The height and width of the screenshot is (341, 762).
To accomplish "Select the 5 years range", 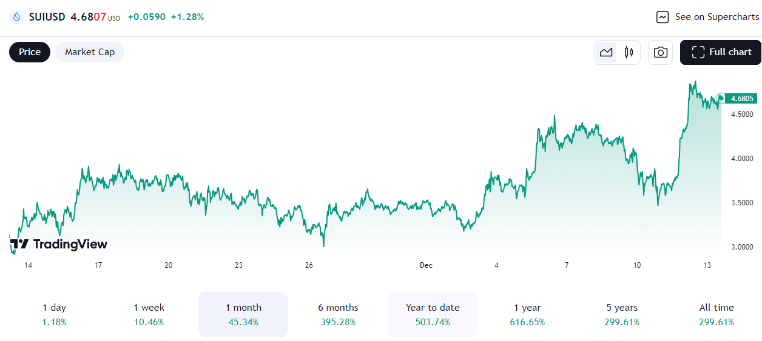I will click(x=622, y=314).
